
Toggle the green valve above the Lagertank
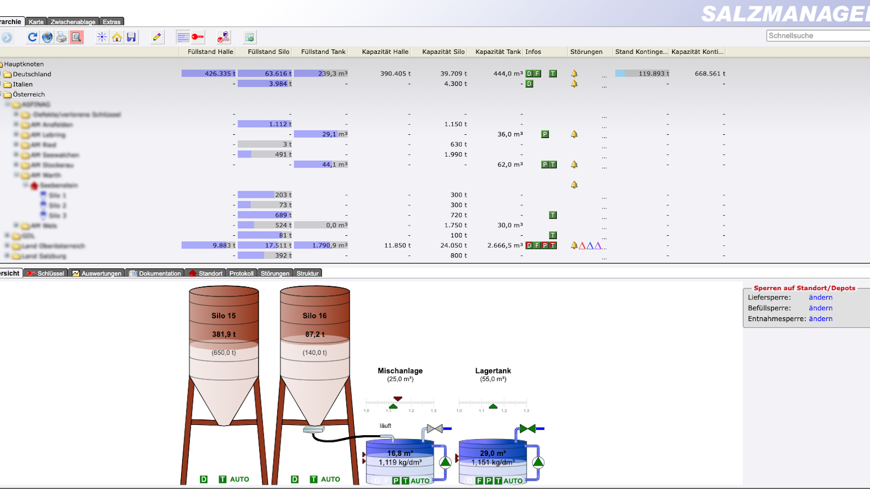pos(527,429)
